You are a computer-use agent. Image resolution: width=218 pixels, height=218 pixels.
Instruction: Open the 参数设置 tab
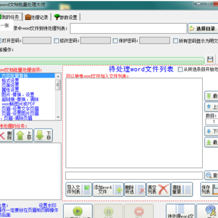click(x=66, y=18)
